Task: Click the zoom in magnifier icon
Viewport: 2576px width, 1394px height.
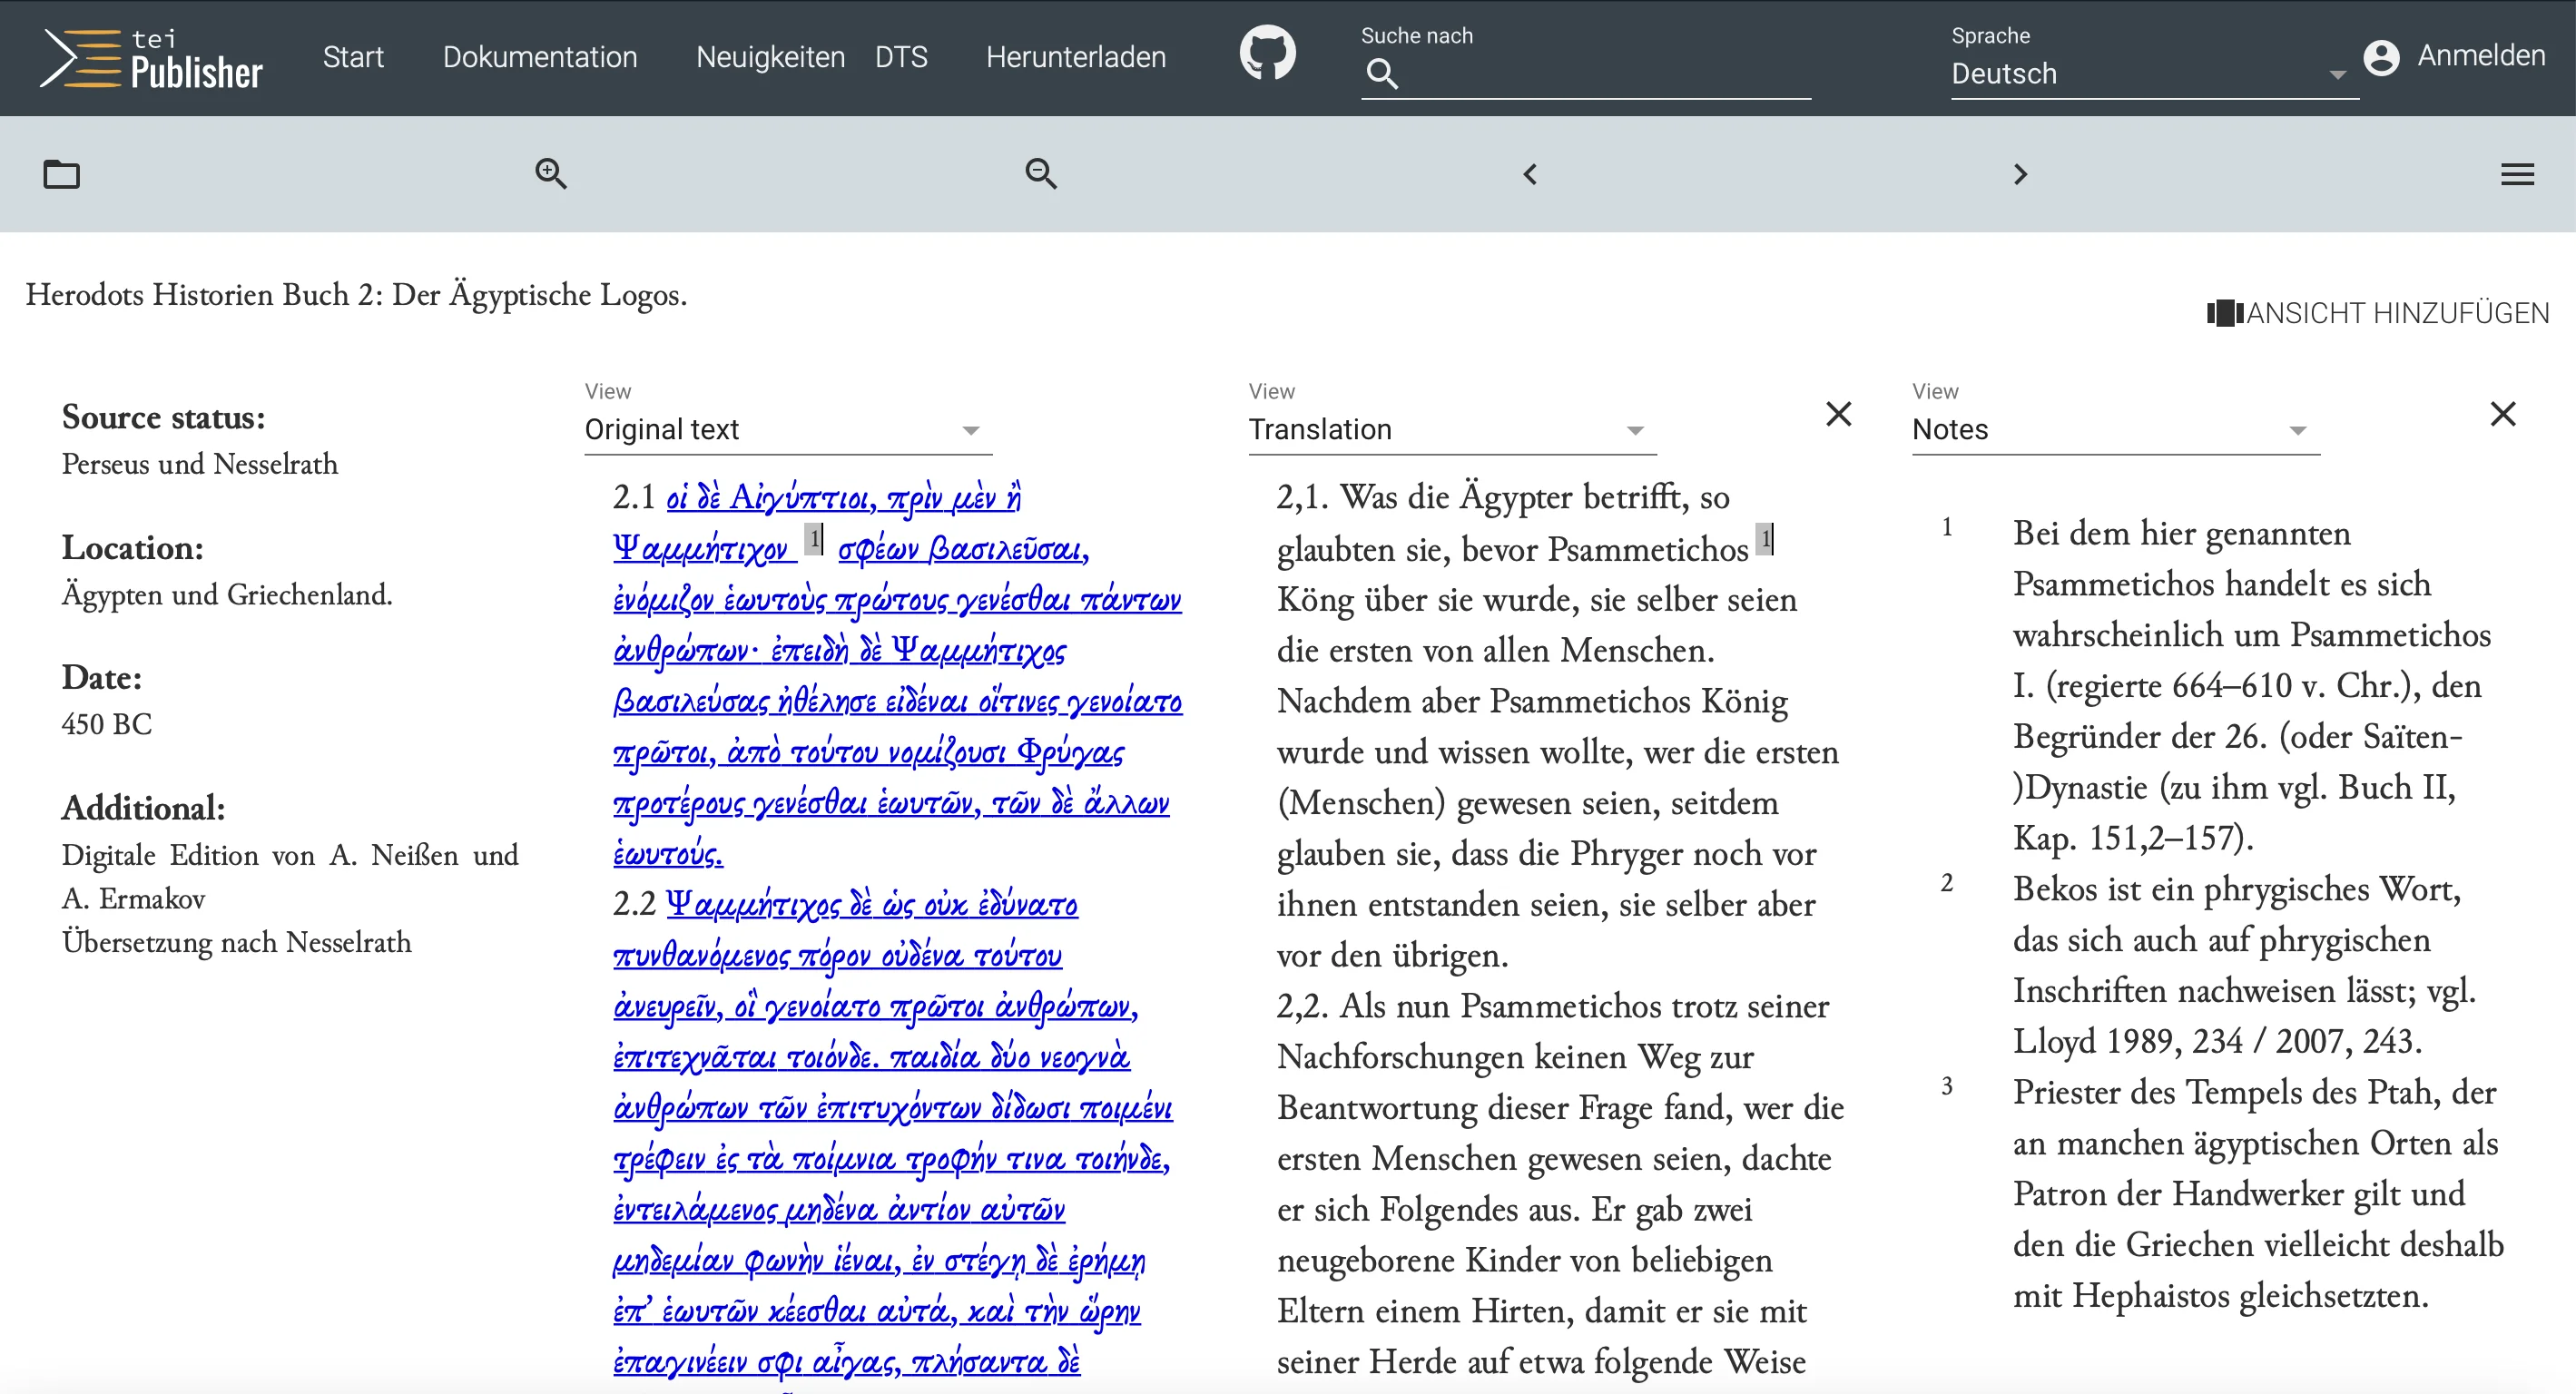Action: click(550, 173)
